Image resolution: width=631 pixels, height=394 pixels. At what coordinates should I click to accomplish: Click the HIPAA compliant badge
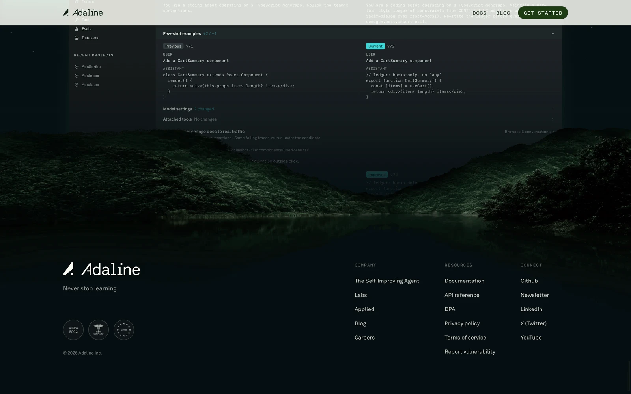99,330
